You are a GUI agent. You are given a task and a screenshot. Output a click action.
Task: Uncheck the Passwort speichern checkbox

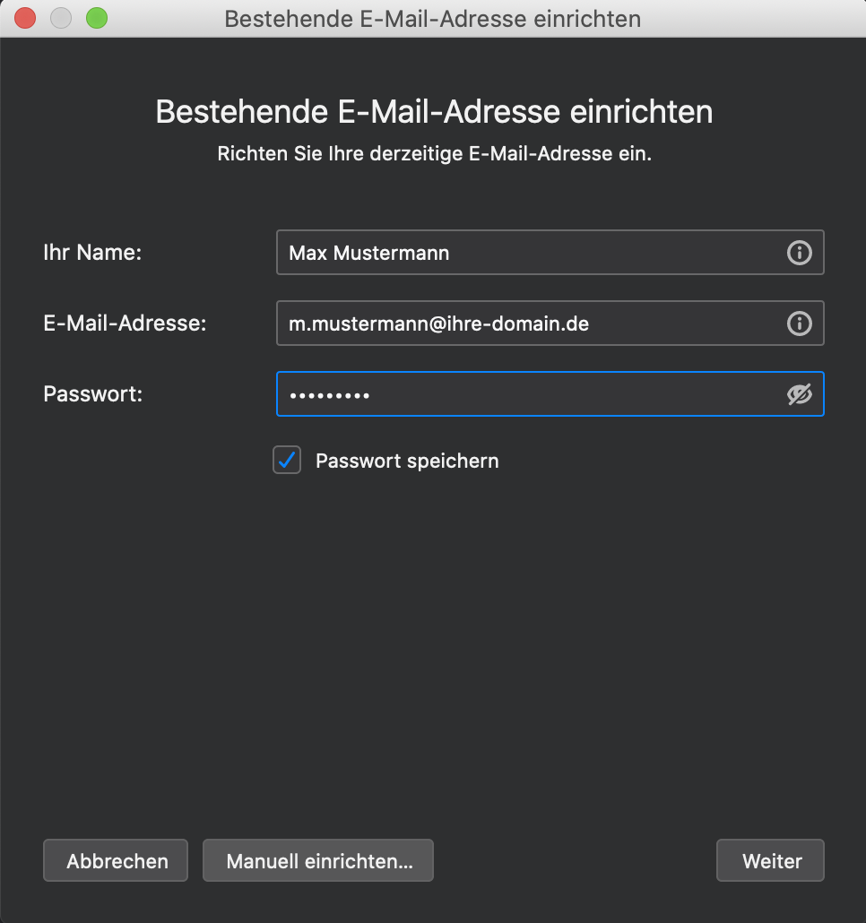coord(287,460)
